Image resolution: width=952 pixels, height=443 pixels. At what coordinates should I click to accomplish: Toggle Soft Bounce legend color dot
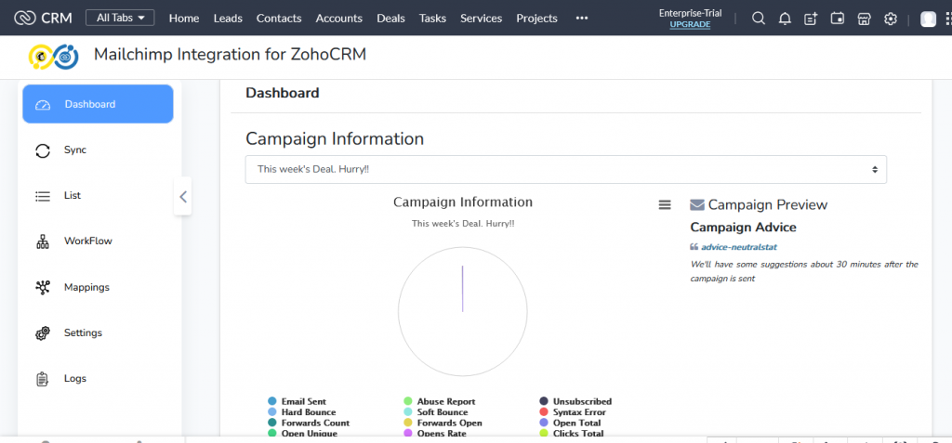[x=408, y=412]
